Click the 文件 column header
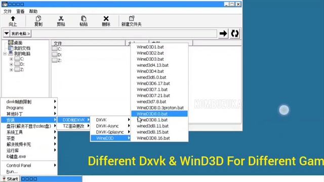This screenshot has height=182, width=324. point(88,43)
